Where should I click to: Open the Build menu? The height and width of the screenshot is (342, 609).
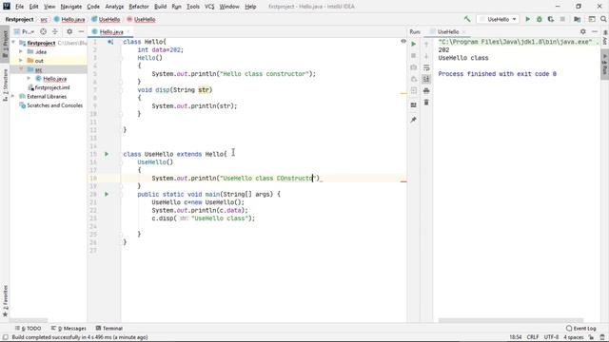160,7
